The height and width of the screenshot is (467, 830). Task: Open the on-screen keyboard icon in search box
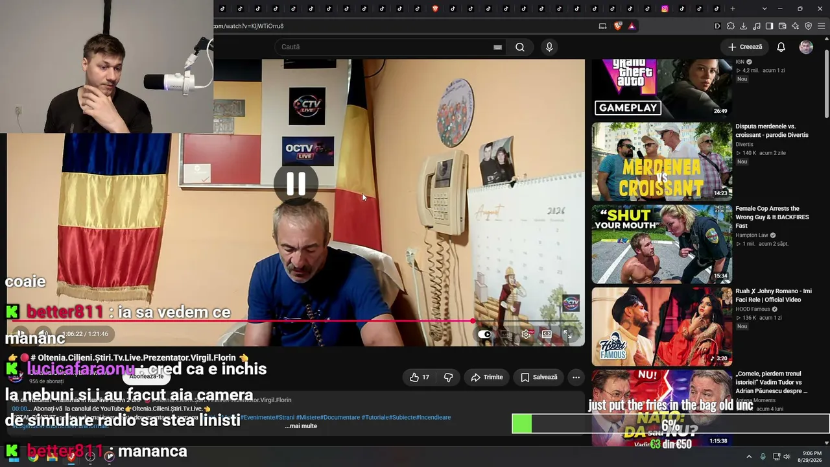497,47
